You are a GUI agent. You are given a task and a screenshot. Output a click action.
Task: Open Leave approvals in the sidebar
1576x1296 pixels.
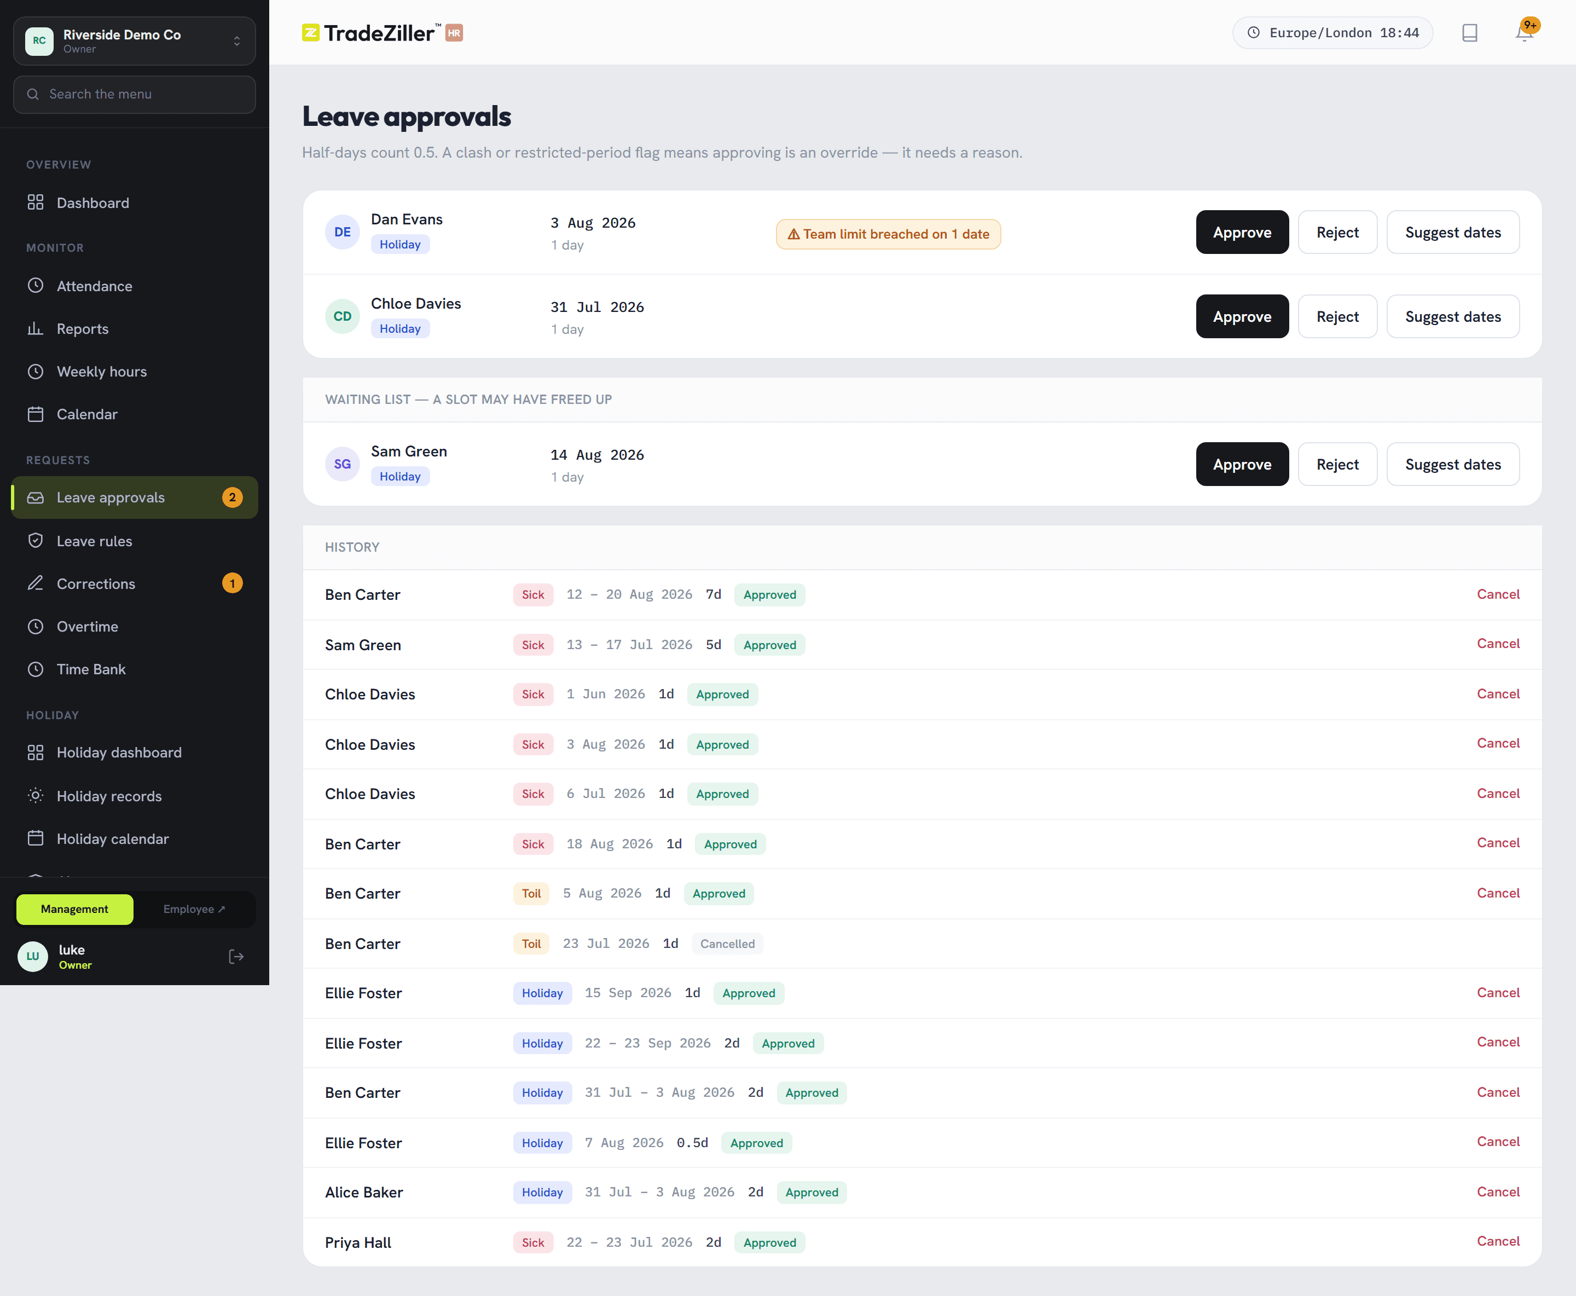pyautogui.click(x=135, y=497)
